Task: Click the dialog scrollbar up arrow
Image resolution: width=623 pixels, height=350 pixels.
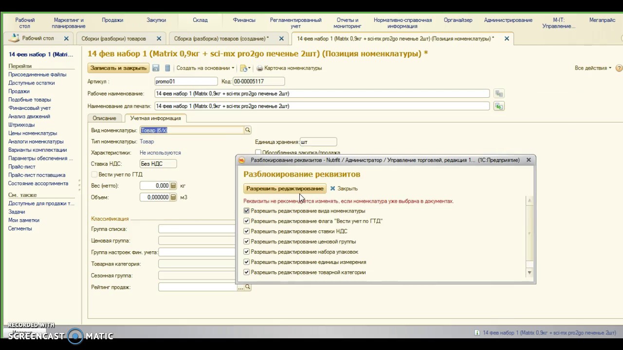Action: point(530,200)
